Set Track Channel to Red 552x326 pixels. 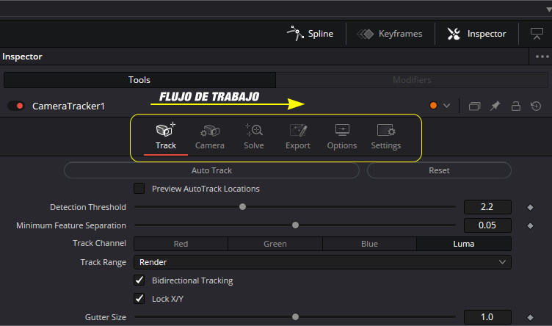(181, 244)
